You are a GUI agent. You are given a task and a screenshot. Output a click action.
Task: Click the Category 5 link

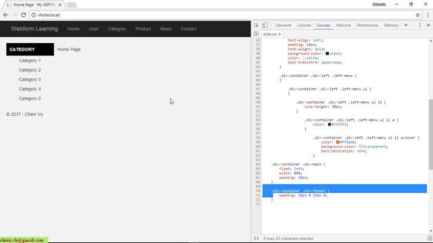(30, 99)
